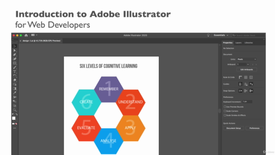This screenshot has width=275, height=155.
Task: Click the scroll up arrow of canvas
Action: click(220, 45)
